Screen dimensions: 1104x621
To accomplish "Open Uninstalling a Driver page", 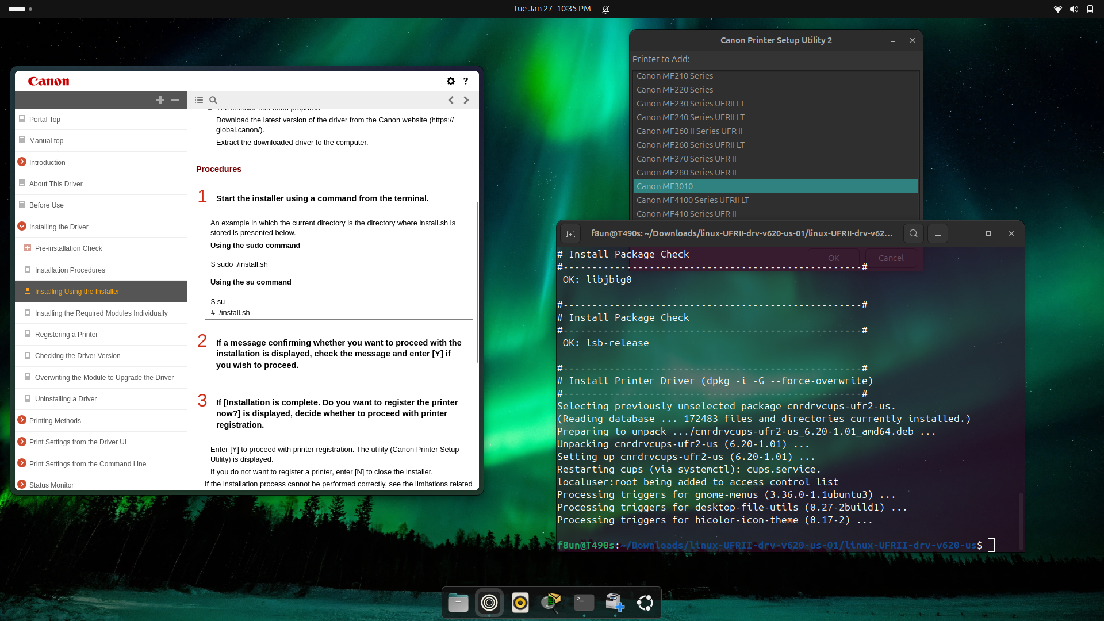I will [x=66, y=399].
